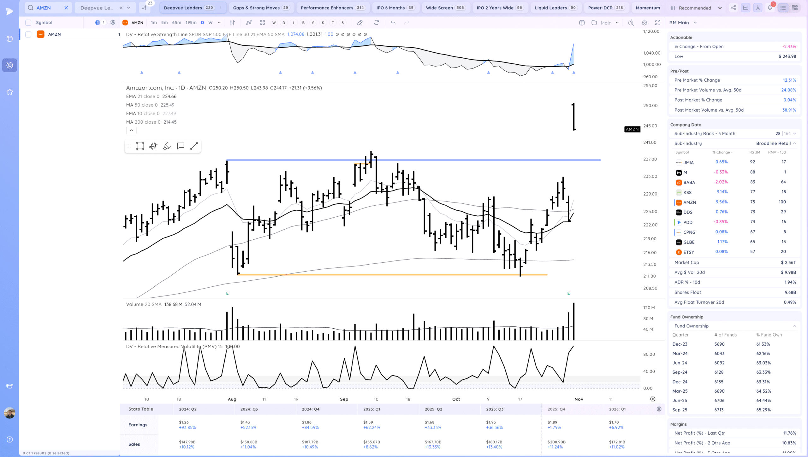This screenshot has width=808, height=457.
Task: Open the indicators icon in toolbar
Action: point(249,23)
